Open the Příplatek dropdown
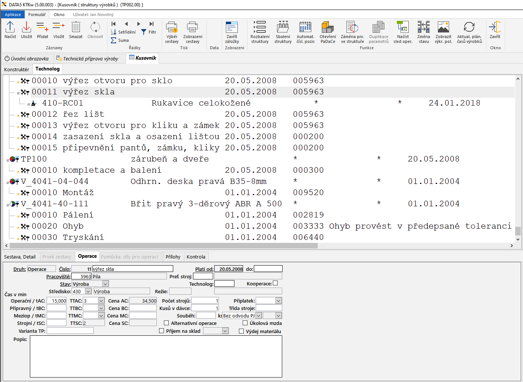This screenshot has height=382, width=523. click(278, 301)
